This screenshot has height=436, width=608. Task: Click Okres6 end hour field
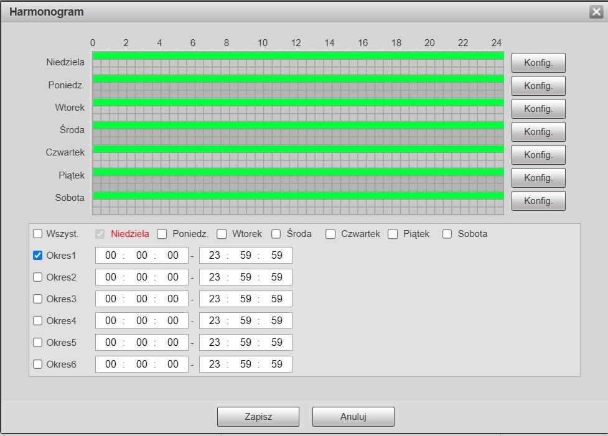[x=215, y=364]
